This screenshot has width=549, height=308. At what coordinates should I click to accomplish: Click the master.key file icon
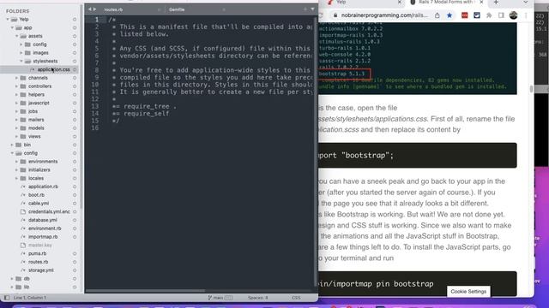[x=23, y=246]
